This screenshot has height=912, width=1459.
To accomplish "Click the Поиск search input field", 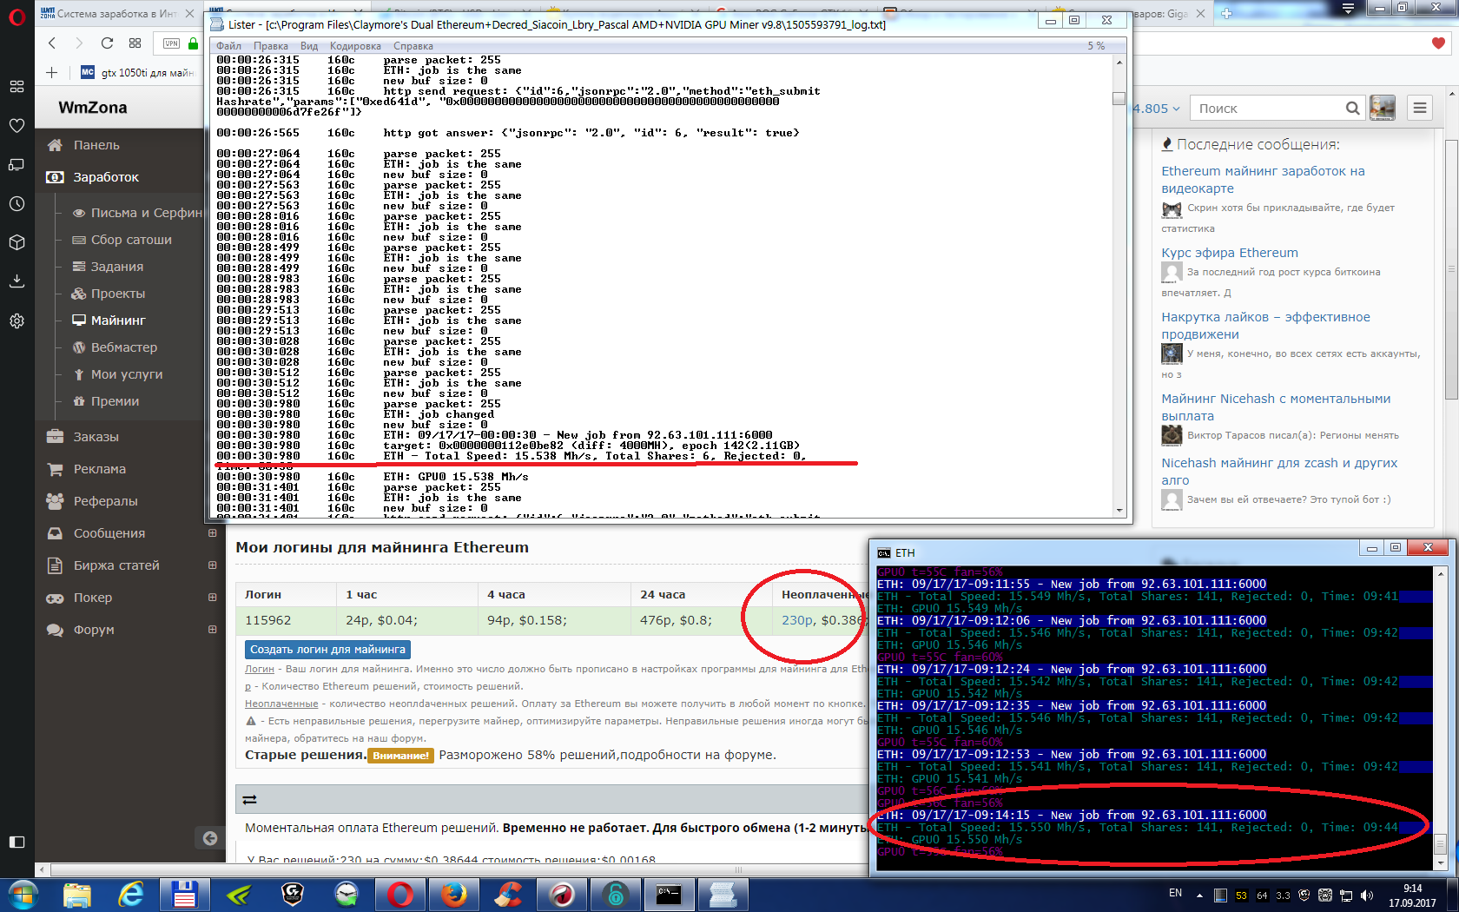I will 1265,109.
